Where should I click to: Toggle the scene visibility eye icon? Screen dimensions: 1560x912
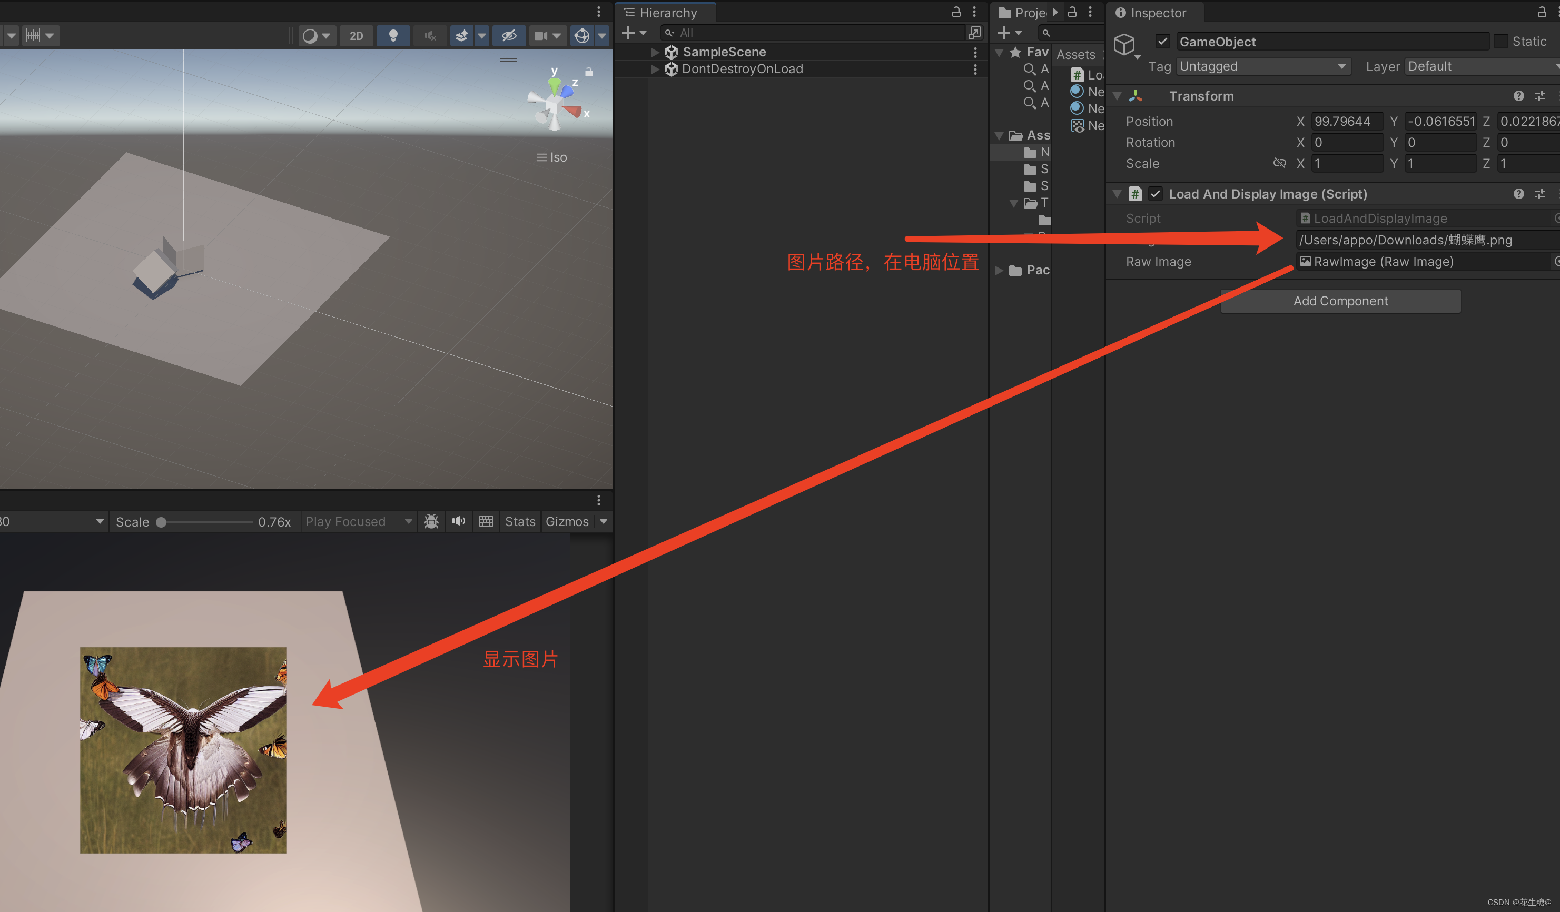point(508,35)
